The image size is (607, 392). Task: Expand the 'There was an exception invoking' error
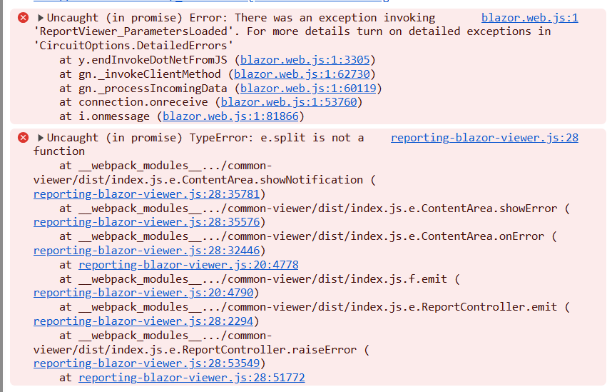pos(41,17)
